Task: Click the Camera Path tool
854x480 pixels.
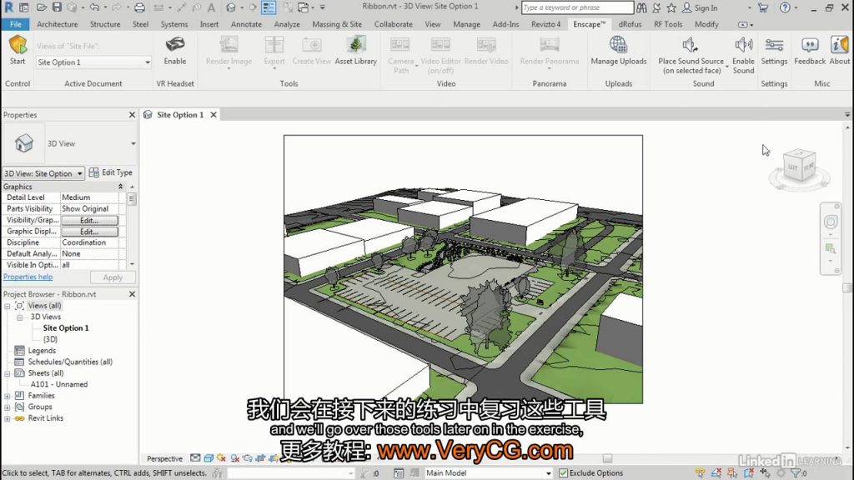Action: pos(401,54)
